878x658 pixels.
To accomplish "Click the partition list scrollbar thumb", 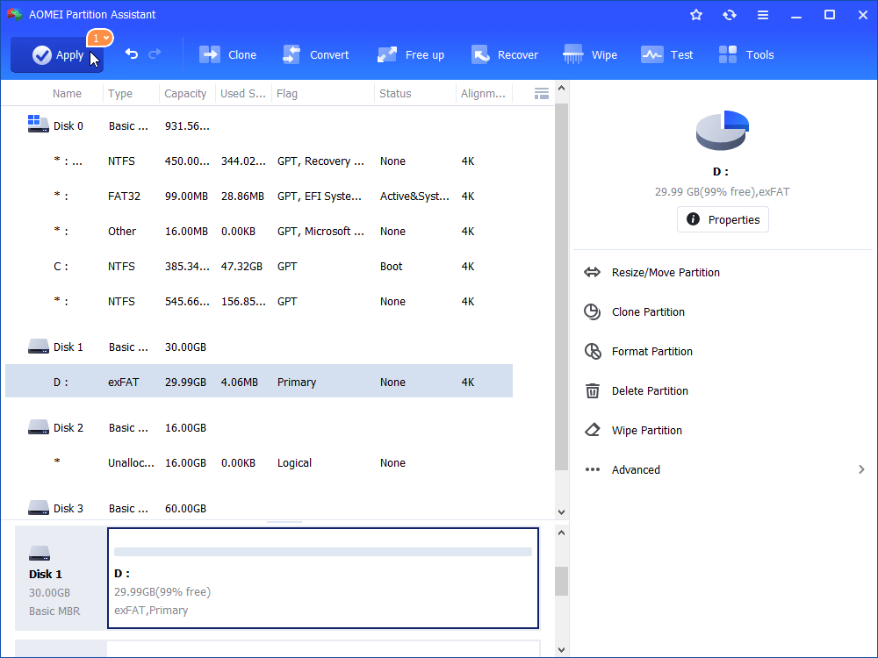I will 562,287.
